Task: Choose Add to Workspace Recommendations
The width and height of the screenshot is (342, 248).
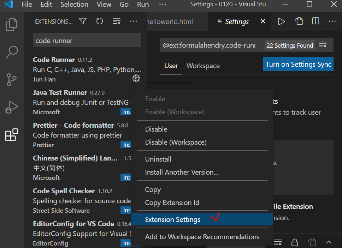Action: 202,237
